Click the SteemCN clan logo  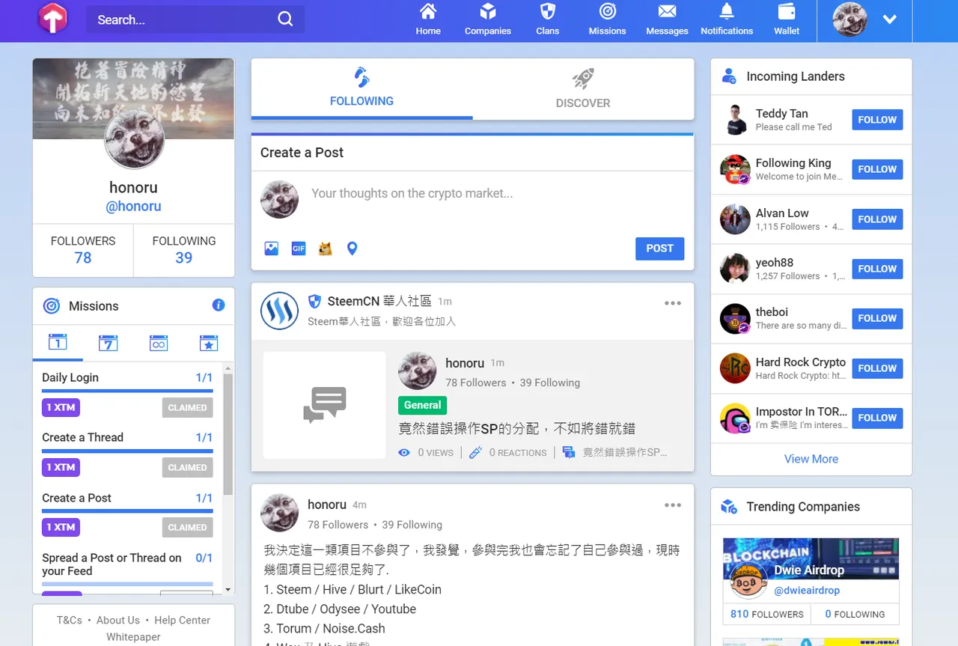(279, 311)
